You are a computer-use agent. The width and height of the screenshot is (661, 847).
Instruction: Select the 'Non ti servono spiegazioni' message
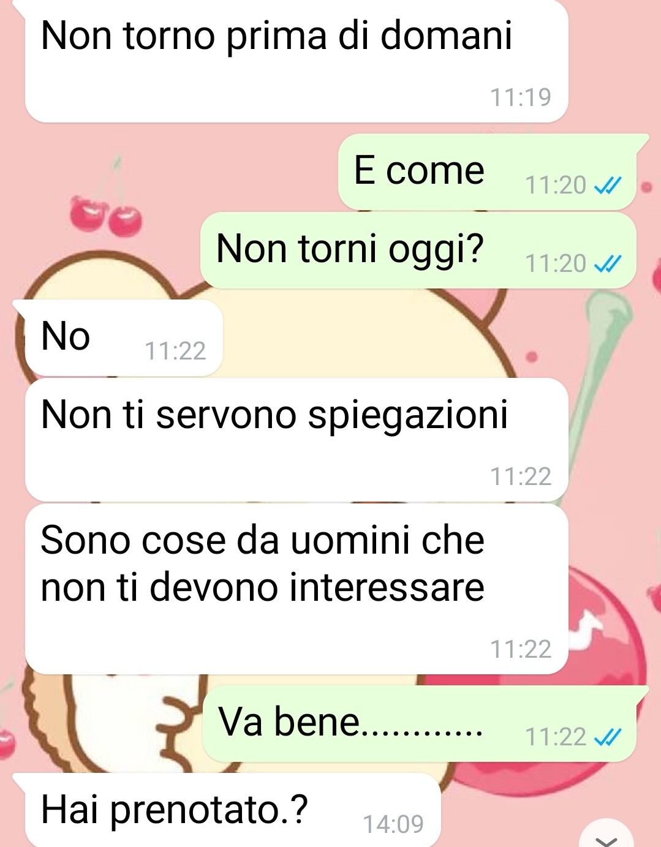click(297, 440)
